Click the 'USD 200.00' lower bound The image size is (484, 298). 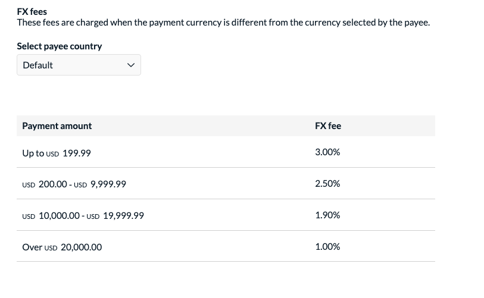pyautogui.click(x=45, y=184)
